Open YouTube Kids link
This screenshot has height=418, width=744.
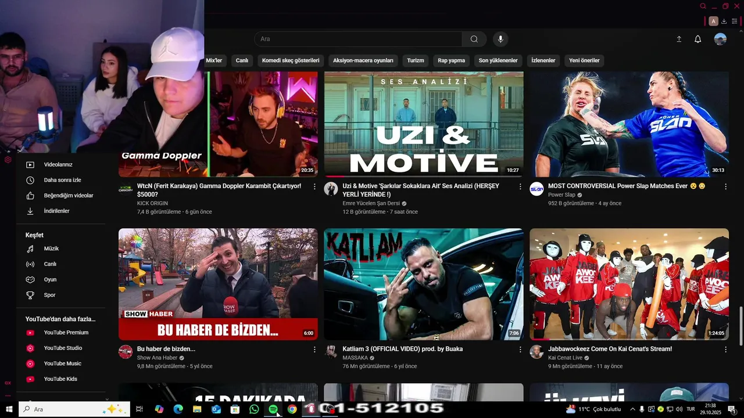click(61, 379)
